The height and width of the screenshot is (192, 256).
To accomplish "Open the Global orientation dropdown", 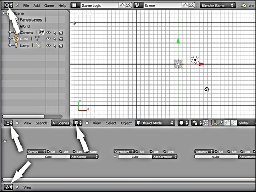I will coord(247,123).
